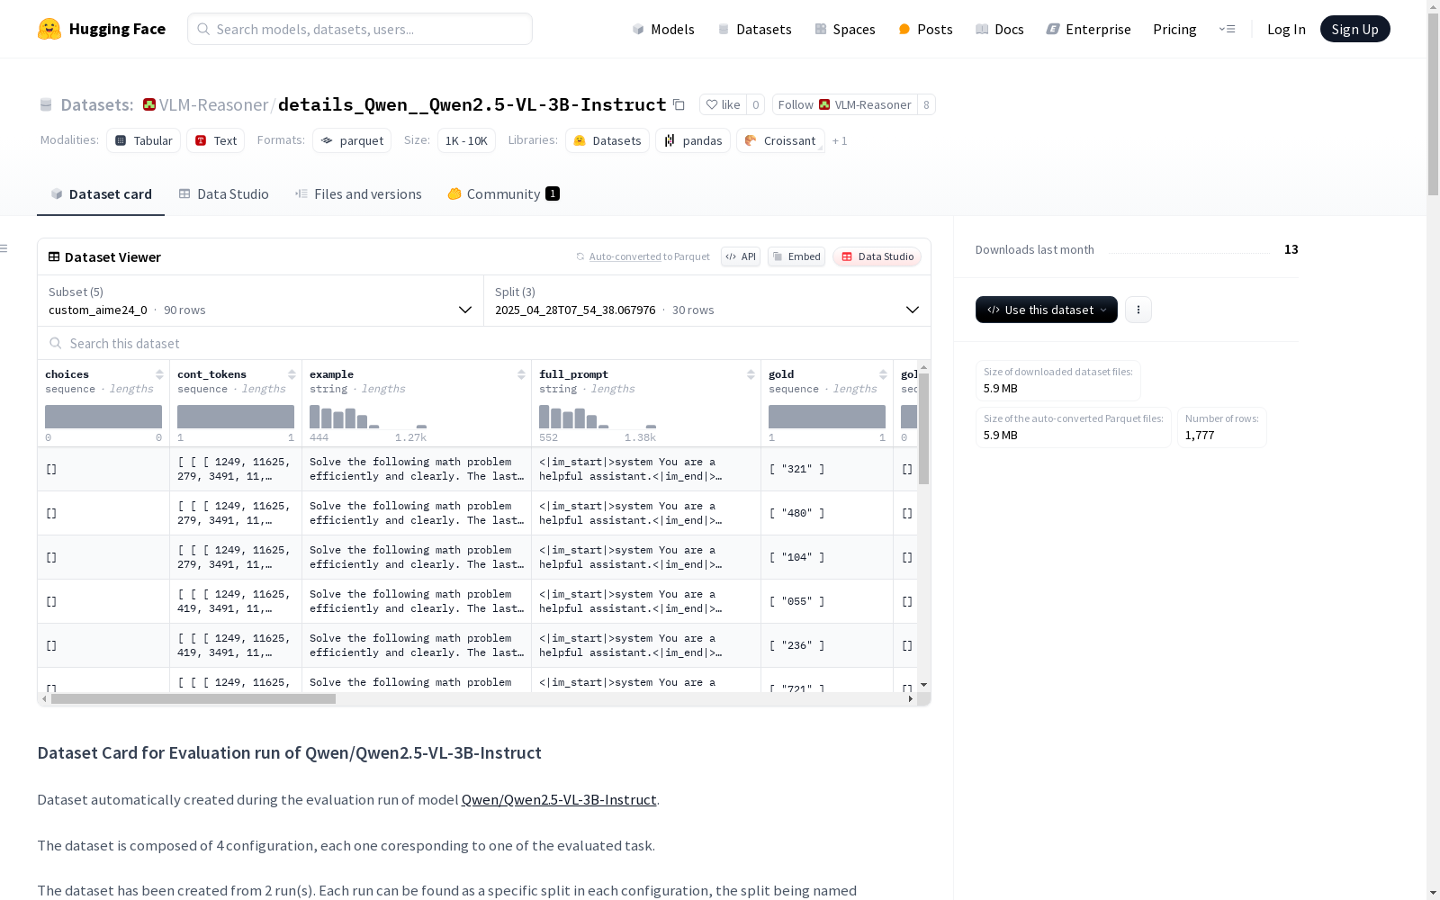Click the like count showing 0
Screen dimensions: 1440x900
tap(756, 104)
